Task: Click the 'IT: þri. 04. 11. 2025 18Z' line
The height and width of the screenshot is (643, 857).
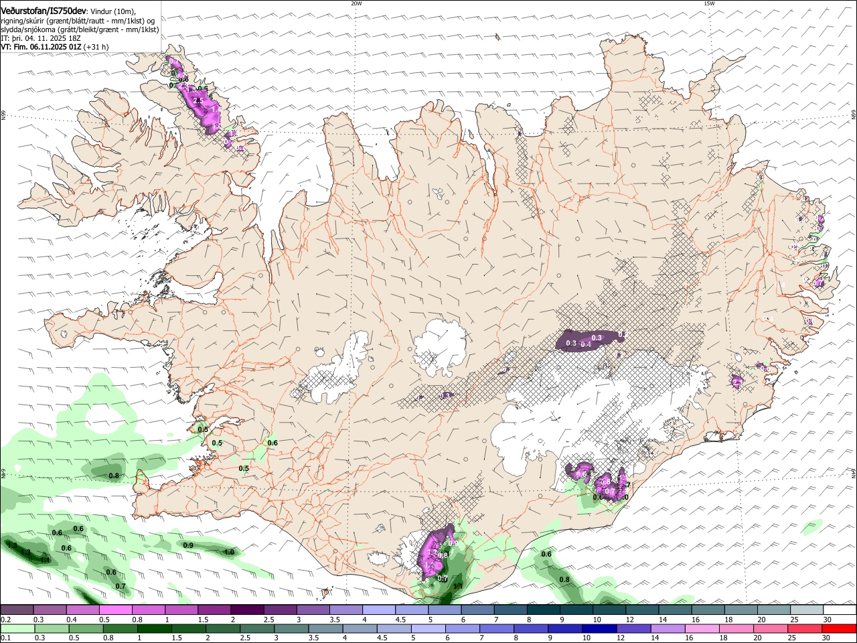Action: pos(41,38)
